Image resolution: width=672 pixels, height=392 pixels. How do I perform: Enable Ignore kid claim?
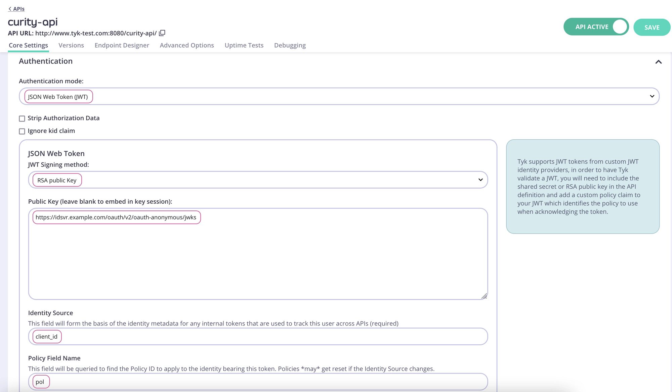tap(22, 131)
